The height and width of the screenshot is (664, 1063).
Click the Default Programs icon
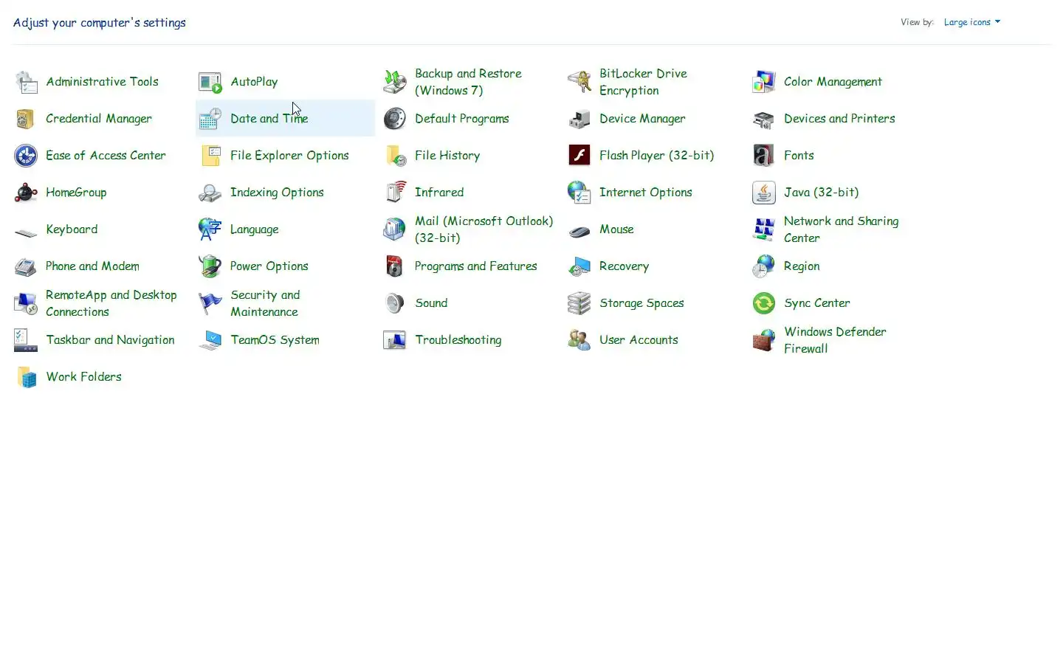pos(395,119)
